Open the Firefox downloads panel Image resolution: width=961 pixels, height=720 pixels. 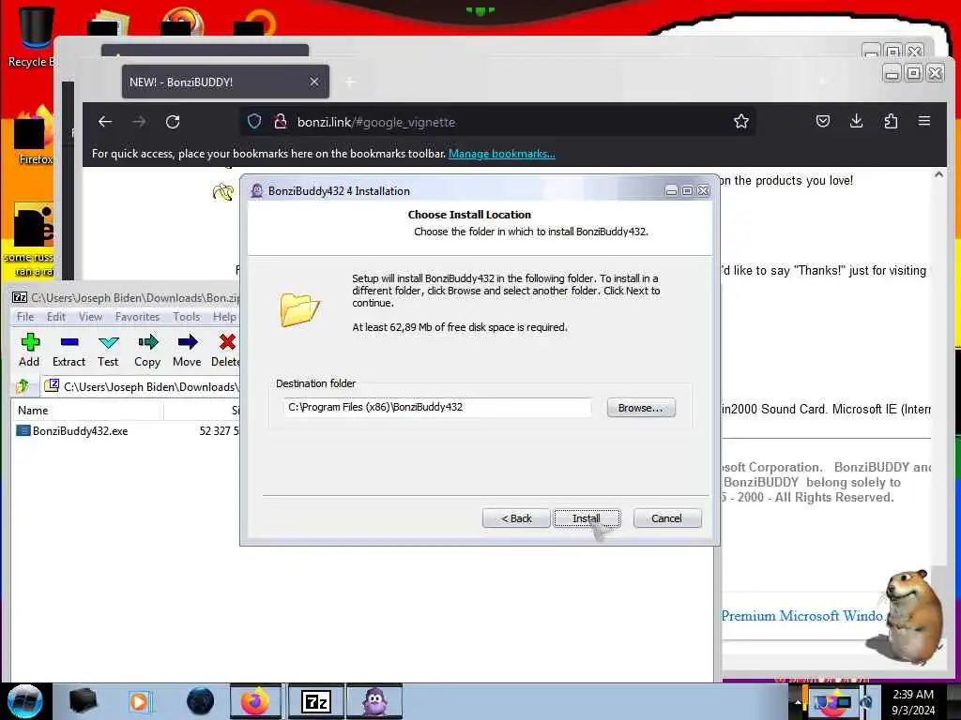(857, 121)
